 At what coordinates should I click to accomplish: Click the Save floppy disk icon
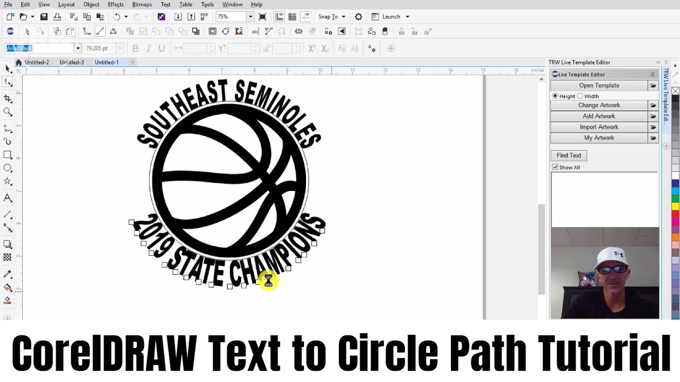44,17
